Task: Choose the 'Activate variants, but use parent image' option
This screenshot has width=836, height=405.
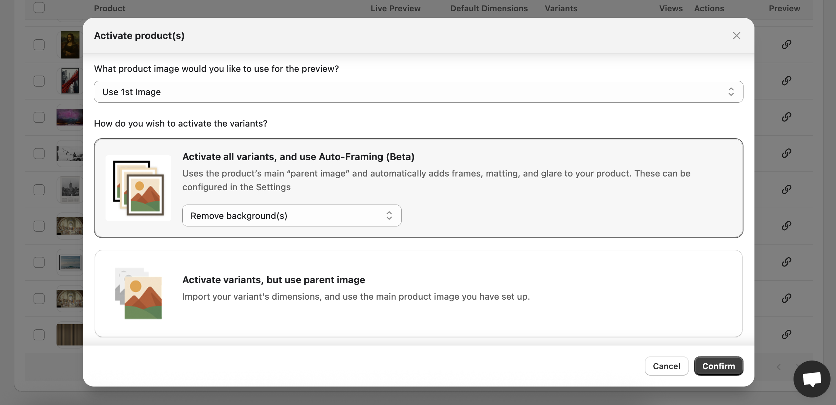Action: (418, 293)
